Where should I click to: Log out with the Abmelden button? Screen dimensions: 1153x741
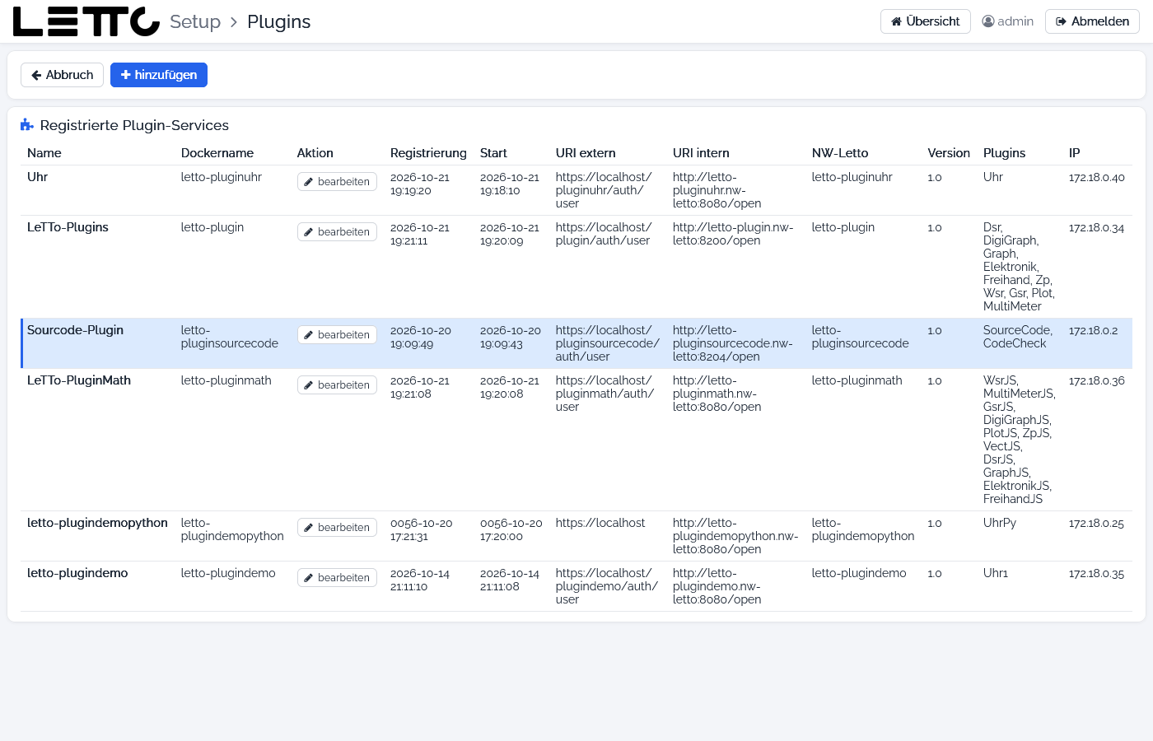tap(1092, 21)
